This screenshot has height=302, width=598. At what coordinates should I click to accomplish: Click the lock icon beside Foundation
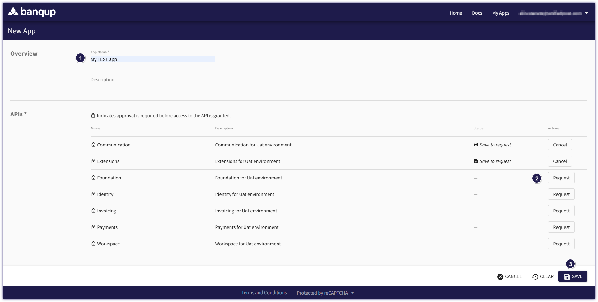click(93, 178)
